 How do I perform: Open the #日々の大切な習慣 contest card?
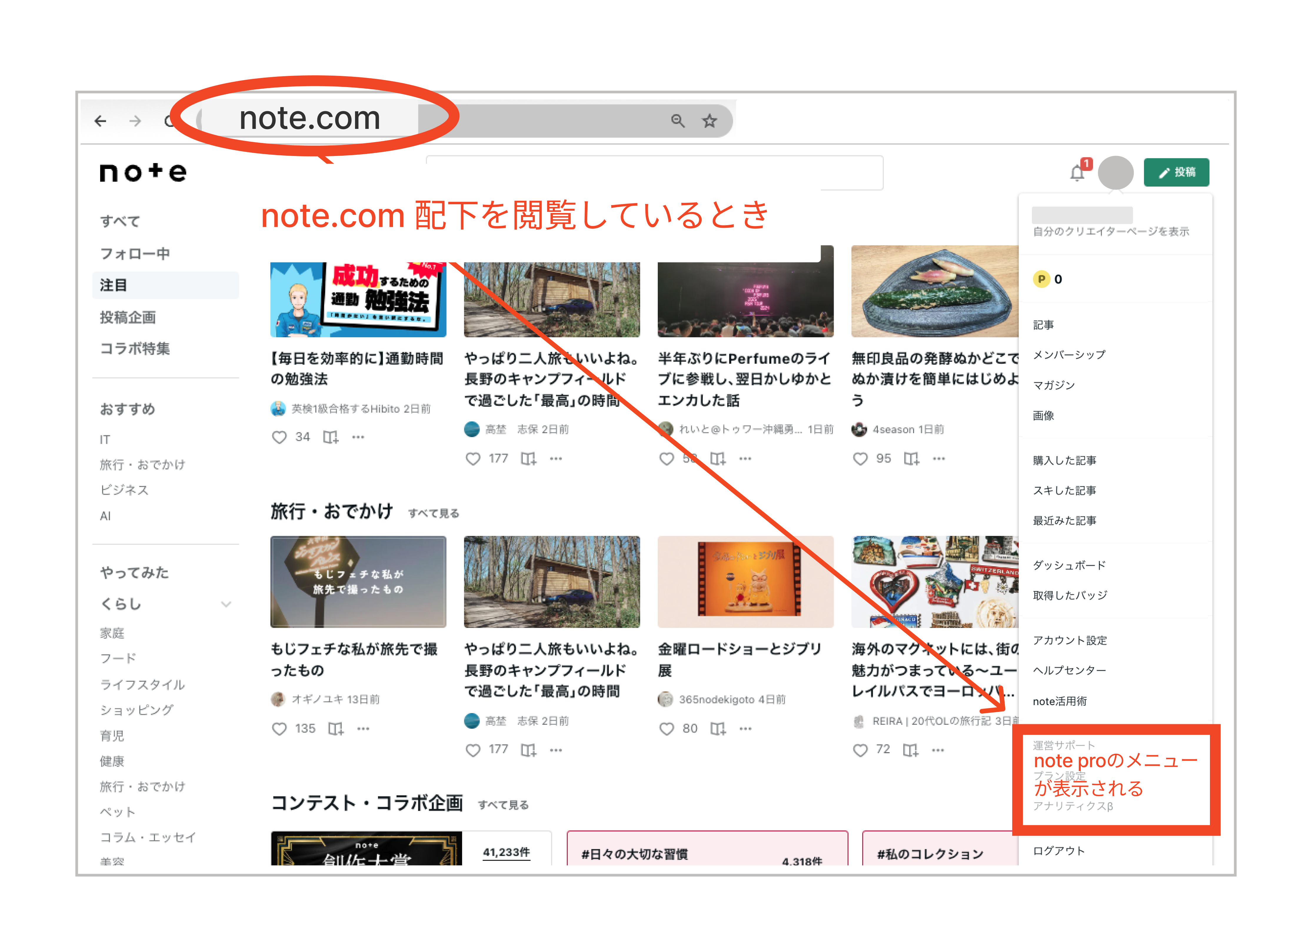pos(707,848)
